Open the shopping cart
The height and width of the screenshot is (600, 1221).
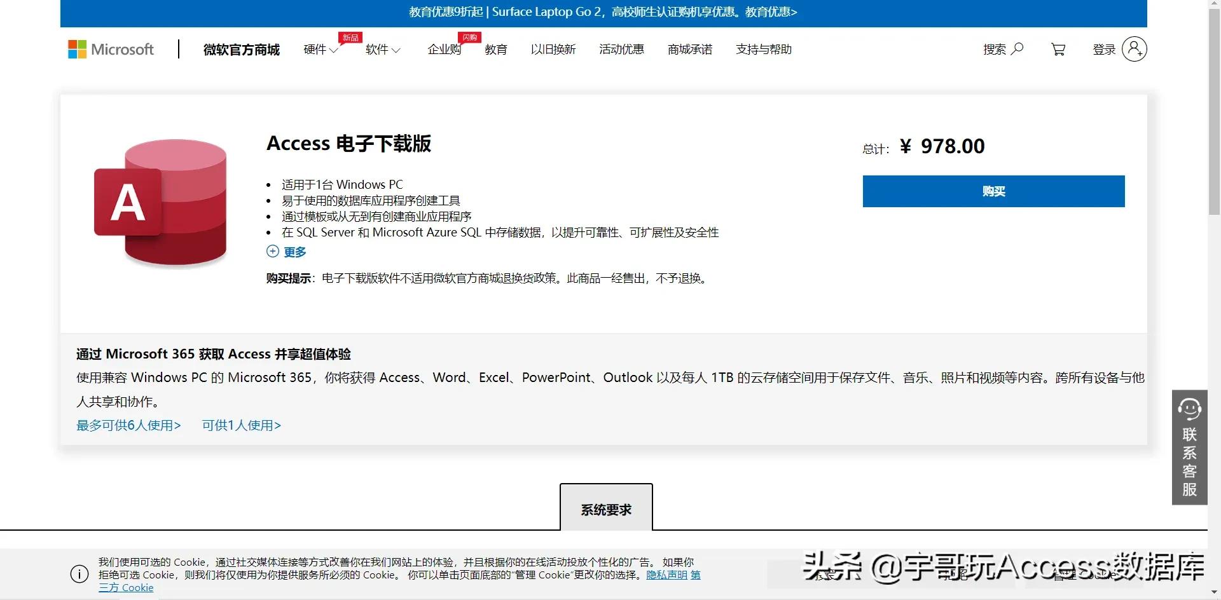[1058, 49]
